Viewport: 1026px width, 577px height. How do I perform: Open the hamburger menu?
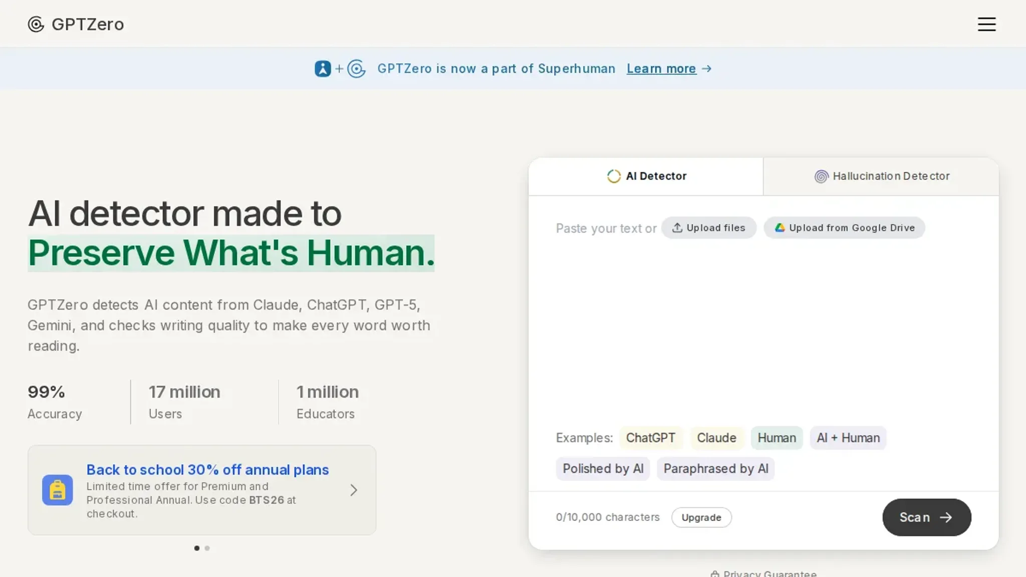(x=986, y=24)
